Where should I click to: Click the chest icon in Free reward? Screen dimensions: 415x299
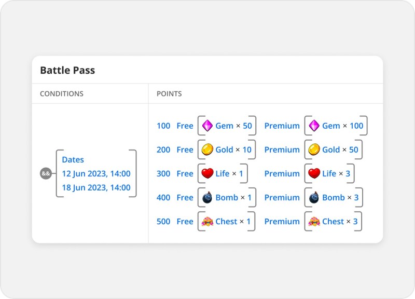pos(207,222)
